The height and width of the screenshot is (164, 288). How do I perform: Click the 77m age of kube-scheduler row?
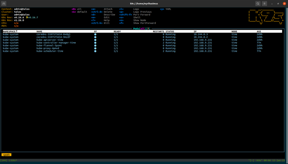coord(259,51)
